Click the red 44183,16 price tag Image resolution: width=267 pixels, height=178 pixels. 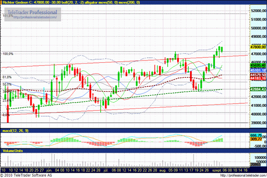[x=258, y=78]
